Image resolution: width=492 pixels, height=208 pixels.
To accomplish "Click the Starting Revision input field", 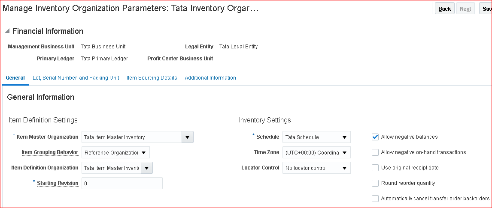I will tap(122, 183).
